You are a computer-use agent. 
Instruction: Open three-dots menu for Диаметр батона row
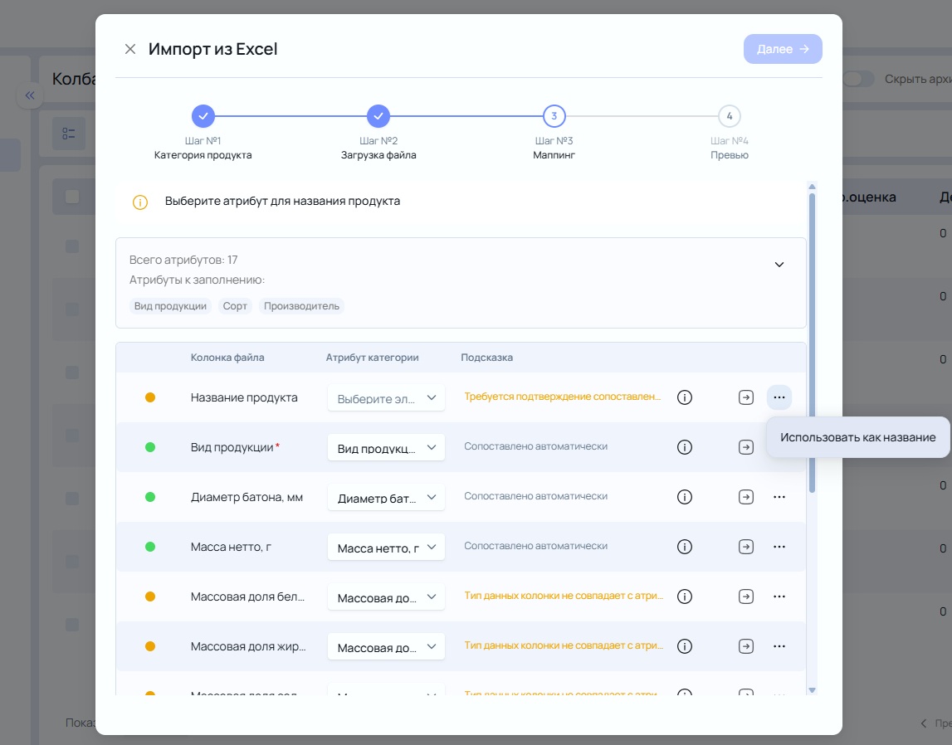[779, 497]
